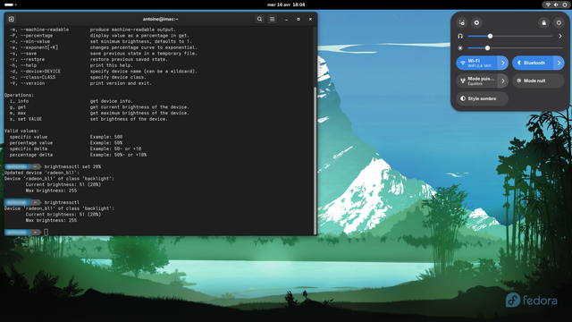The image size is (572, 322).
Task: Adjust the volume slider
Action: click(x=510, y=36)
